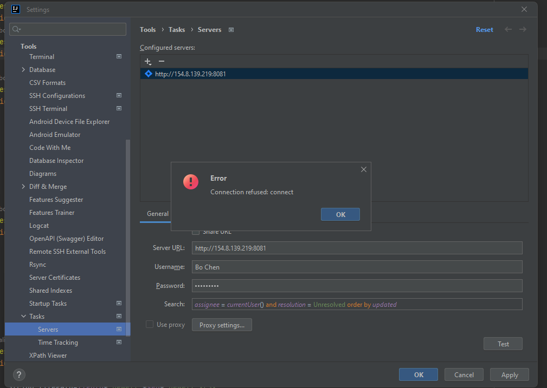Click the Reset link
547x388 pixels.
pyautogui.click(x=484, y=30)
